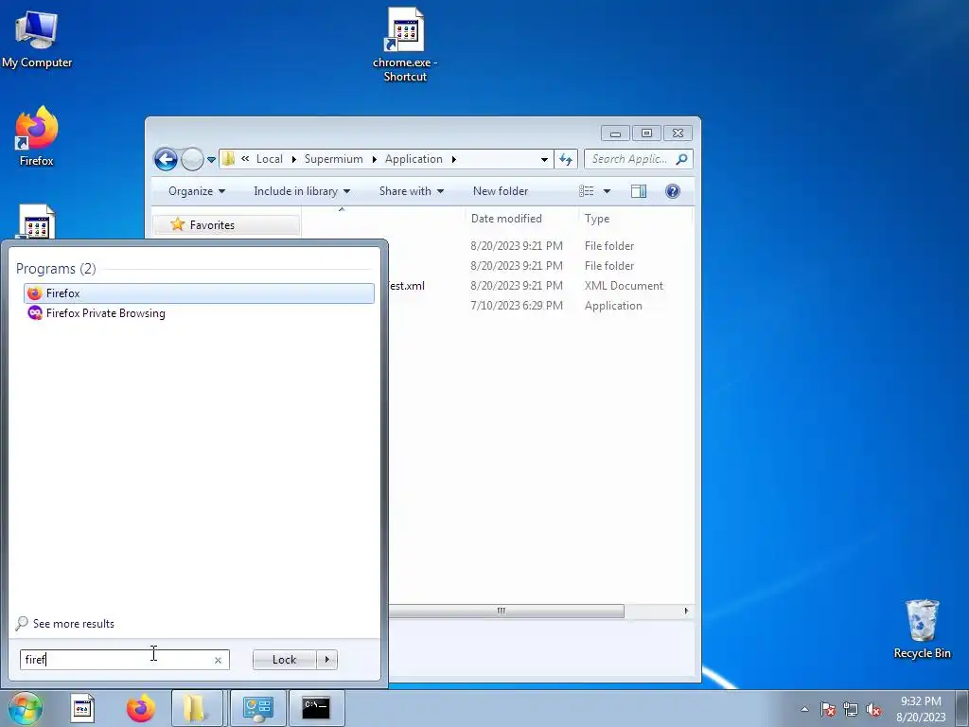Click the folder icon in the address bar
The height and width of the screenshot is (727, 969).
click(x=228, y=159)
